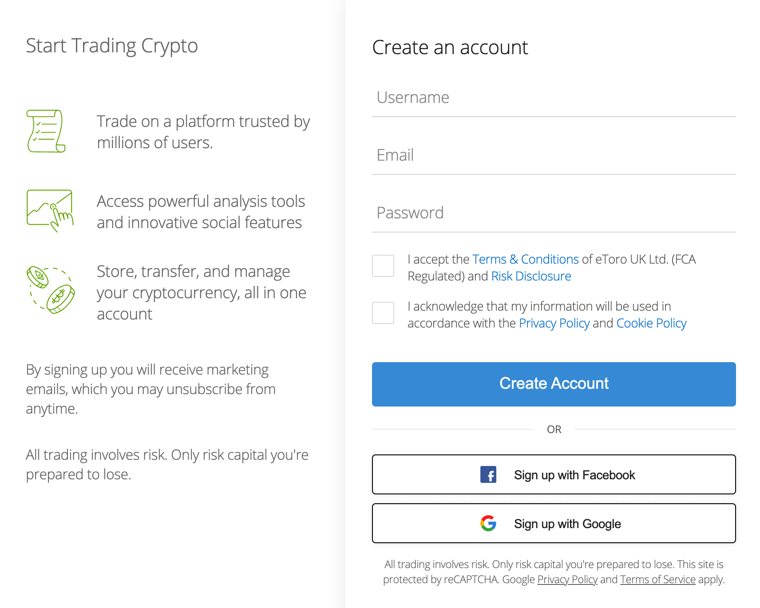The width and height of the screenshot is (760, 608).
Task: Open Google's Terms of Service link
Action: pyautogui.click(x=658, y=580)
